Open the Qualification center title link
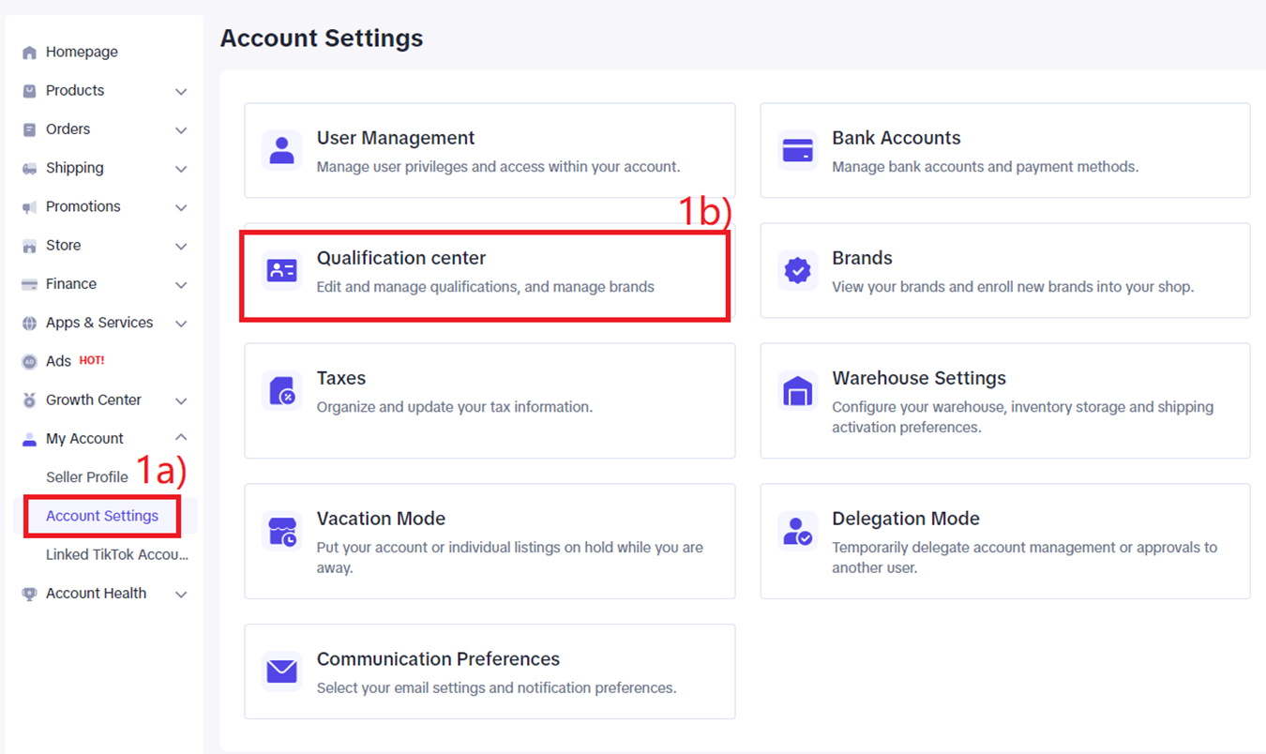 (x=401, y=258)
